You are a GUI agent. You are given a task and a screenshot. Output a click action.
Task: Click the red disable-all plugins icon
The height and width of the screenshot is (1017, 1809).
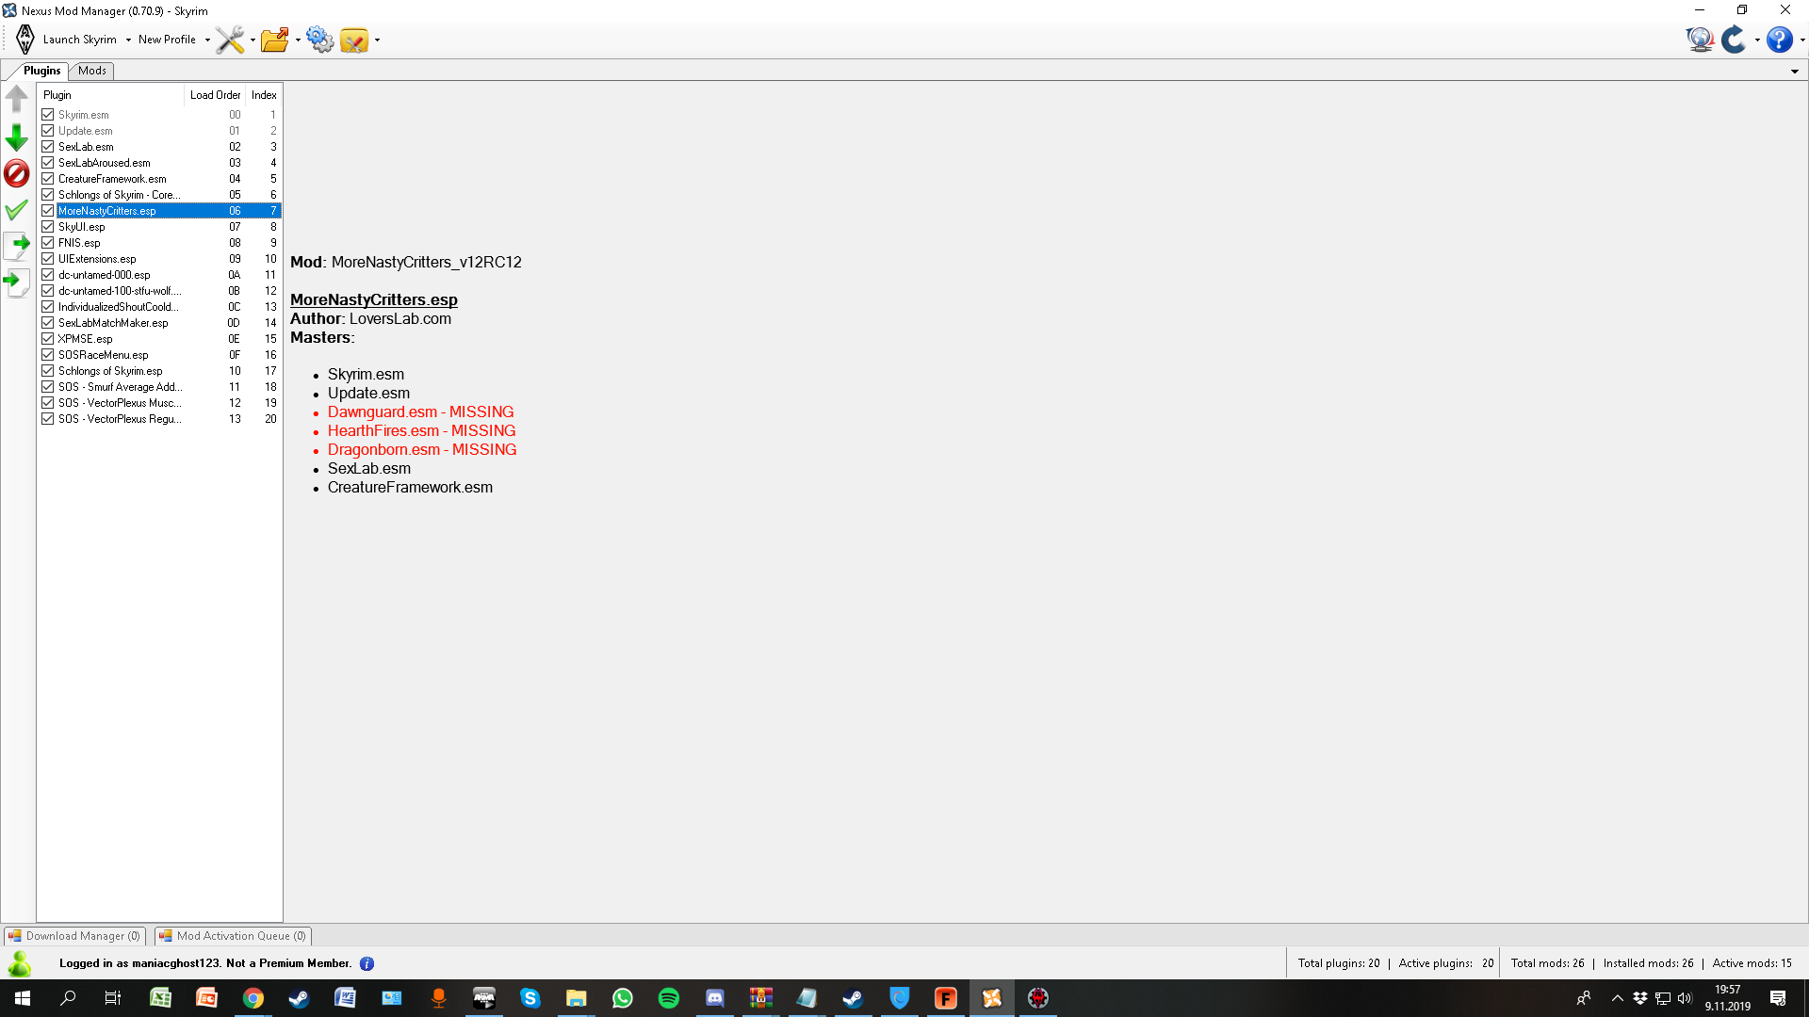[17, 173]
